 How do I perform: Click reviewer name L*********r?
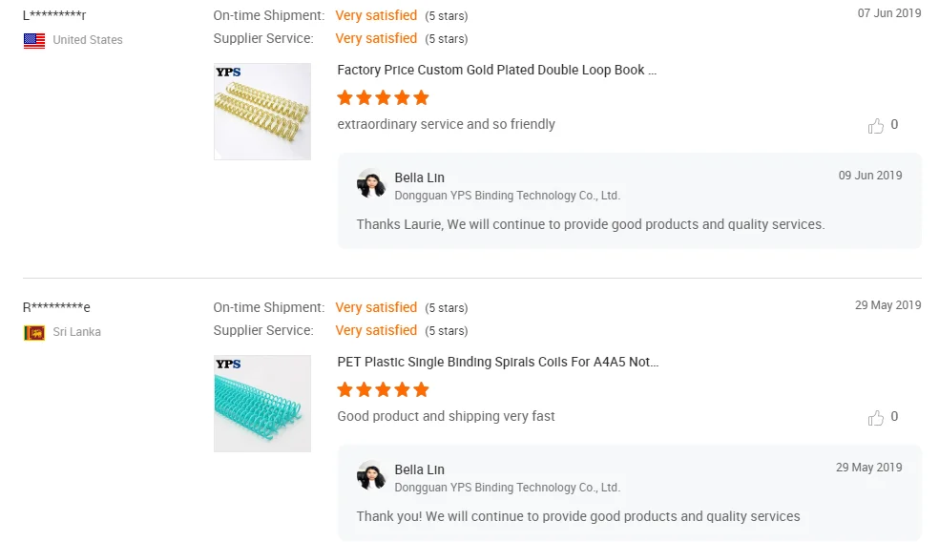click(x=54, y=15)
